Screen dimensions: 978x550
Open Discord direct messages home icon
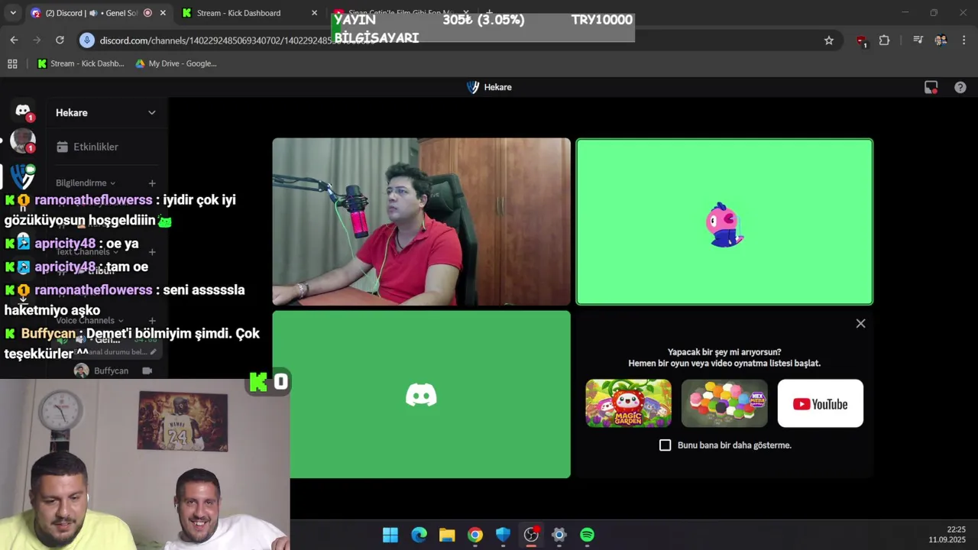tap(23, 112)
